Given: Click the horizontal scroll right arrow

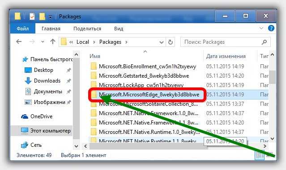Looking at the screenshot, I should (265, 146).
